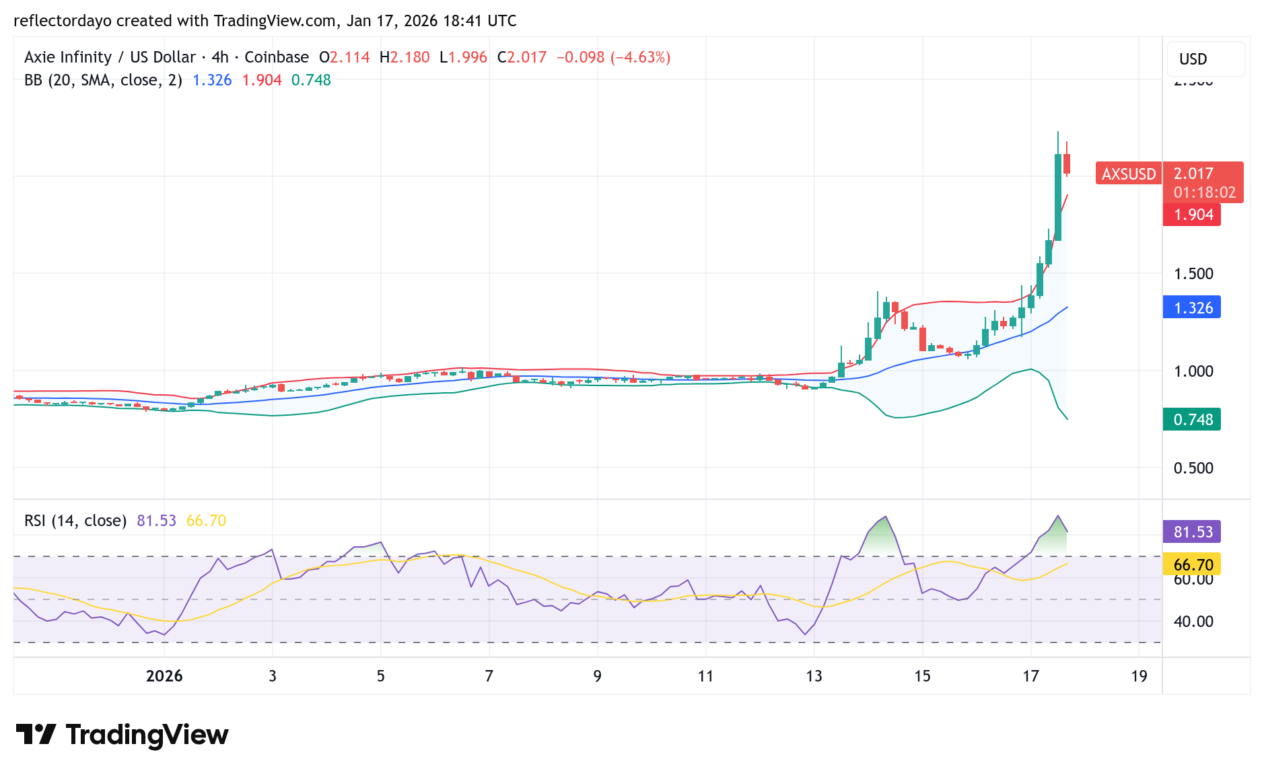Click the date 3 on time axis
Image resolution: width=1264 pixels, height=775 pixels.
273,676
